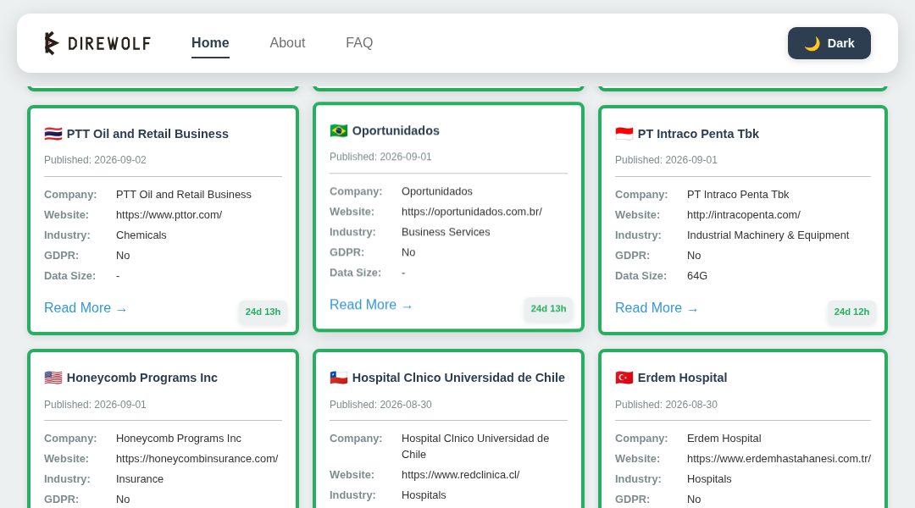Viewport: 915px width, 508px height.
Task: Click Company value Erdem Hospital
Action: [724, 439]
